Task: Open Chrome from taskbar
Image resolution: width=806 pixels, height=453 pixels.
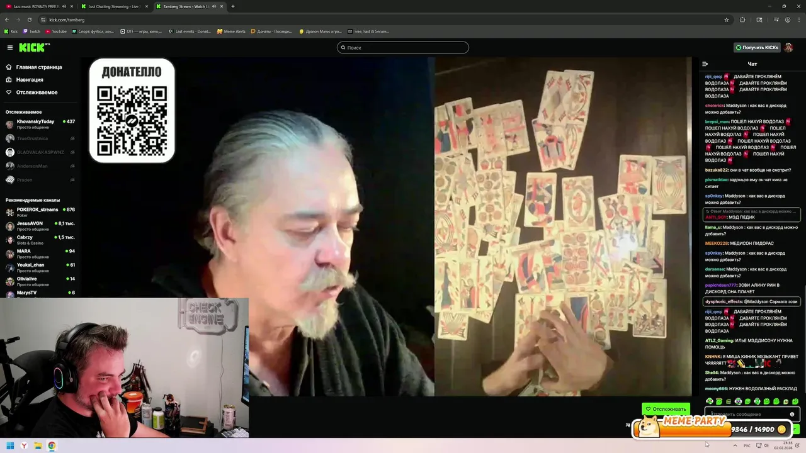Action: (52, 445)
